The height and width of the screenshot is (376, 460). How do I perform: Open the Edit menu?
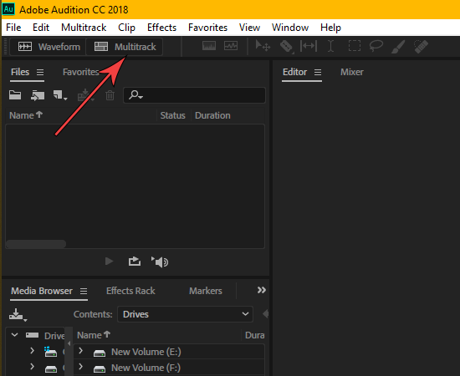41,28
